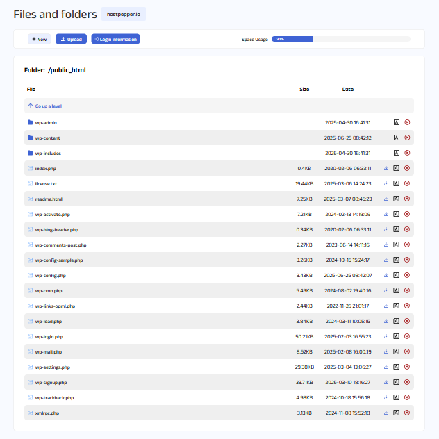Screen dimensions: 439x439
Task: Click the Space Usage progress bar
Action: [x=340, y=39]
